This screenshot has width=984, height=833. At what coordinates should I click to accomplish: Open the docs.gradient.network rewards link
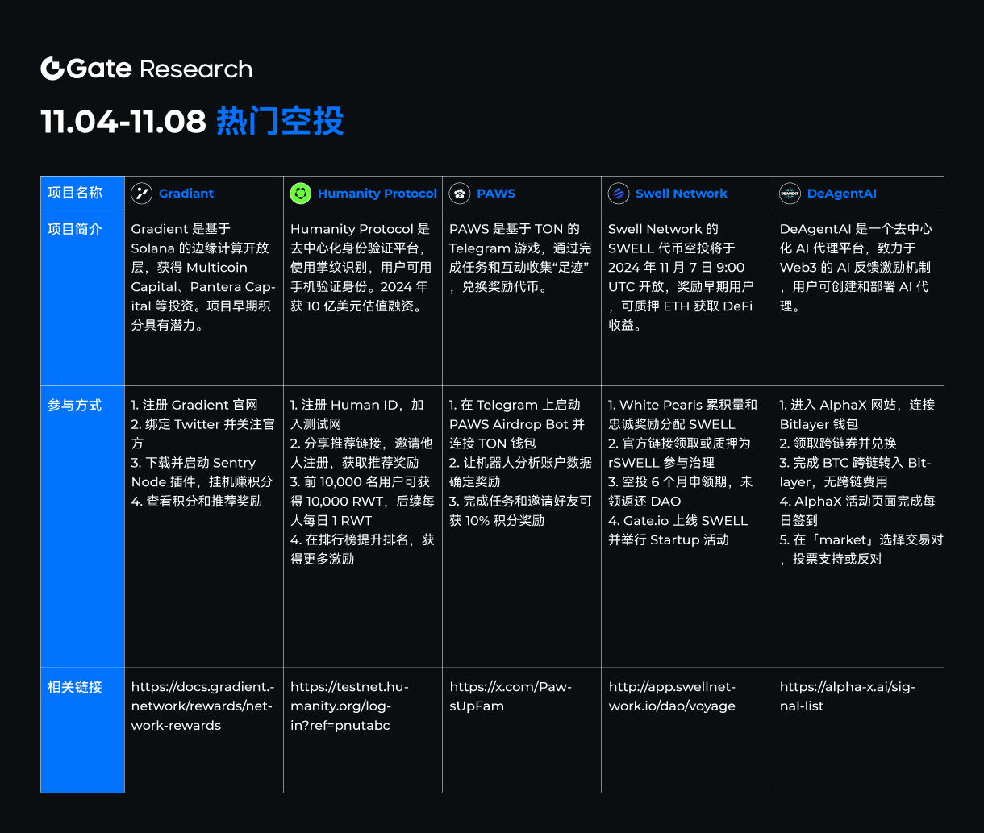tap(200, 706)
